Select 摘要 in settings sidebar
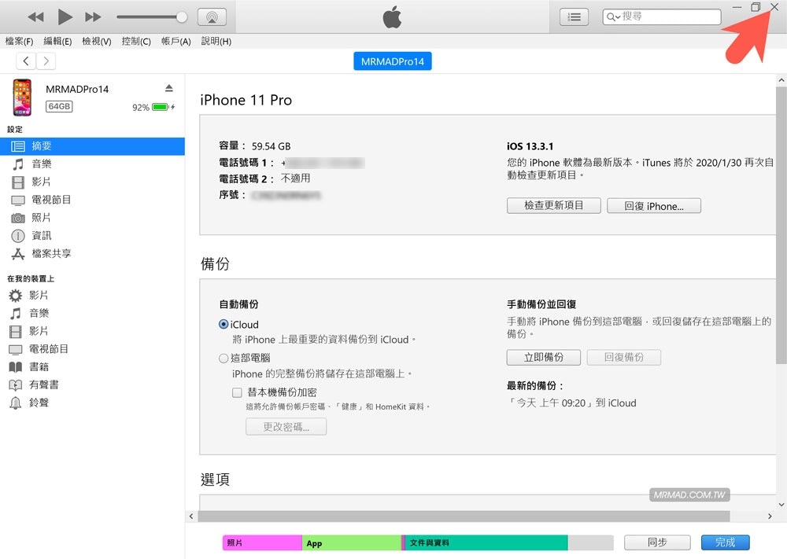 click(92, 146)
